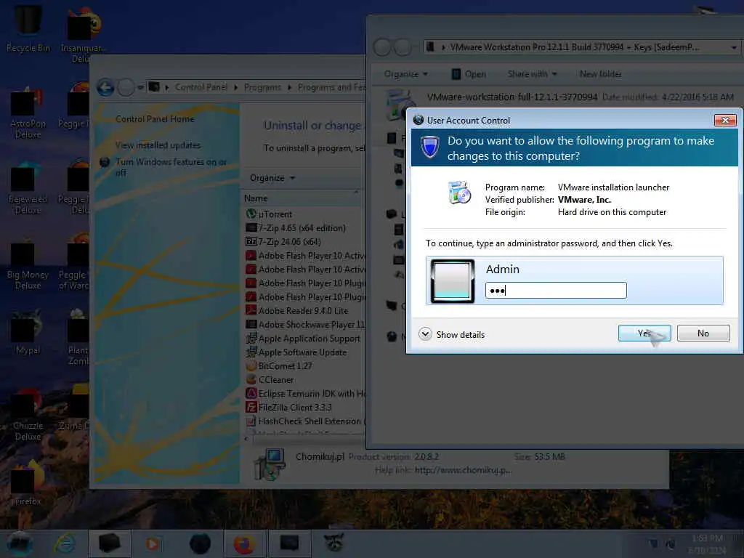Screen dimensions: 744x558
Task: Open Mypal desktop shortcut
Action: click(x=28, y=332)
